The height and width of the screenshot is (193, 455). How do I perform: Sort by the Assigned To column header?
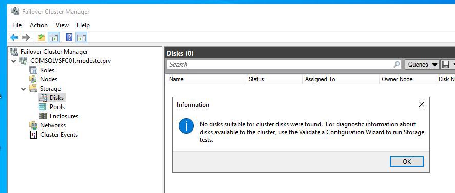(341, 79)
